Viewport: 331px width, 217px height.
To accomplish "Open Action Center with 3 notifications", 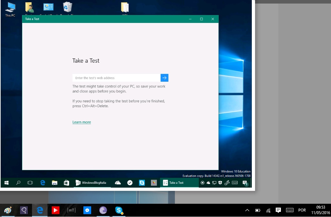I will [245, 183].
